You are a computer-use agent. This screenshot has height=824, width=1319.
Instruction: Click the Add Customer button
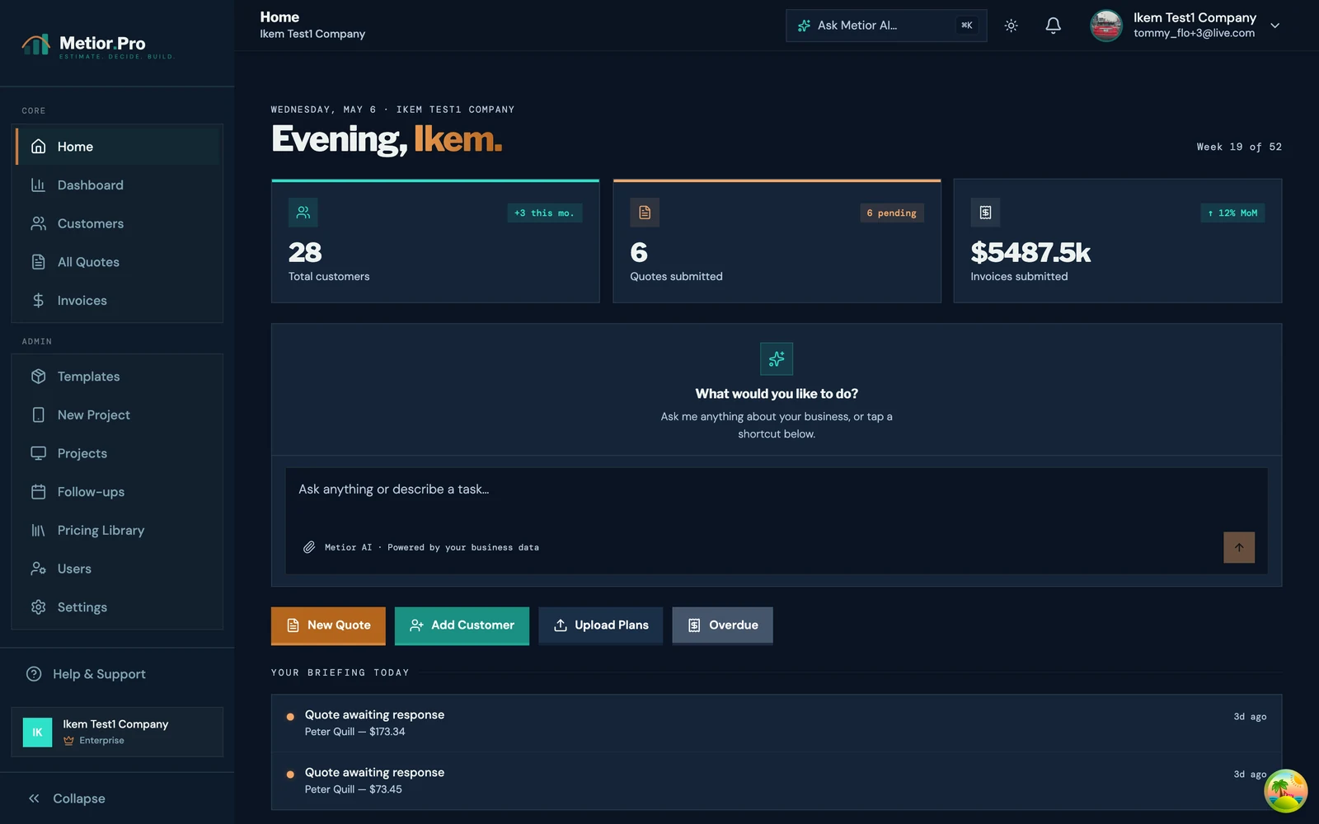pyautogui.click(x=462, y=625)
